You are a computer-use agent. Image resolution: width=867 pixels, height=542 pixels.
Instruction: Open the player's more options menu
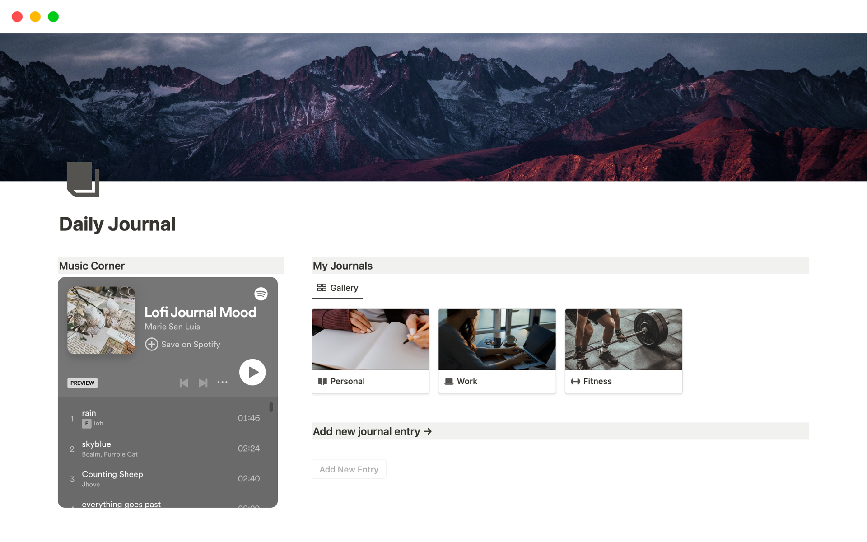pos(222,383)
